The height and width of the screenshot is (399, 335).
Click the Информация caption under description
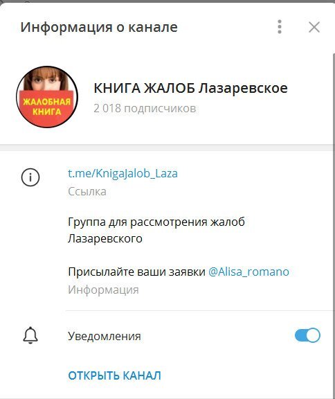click(103, 290)
